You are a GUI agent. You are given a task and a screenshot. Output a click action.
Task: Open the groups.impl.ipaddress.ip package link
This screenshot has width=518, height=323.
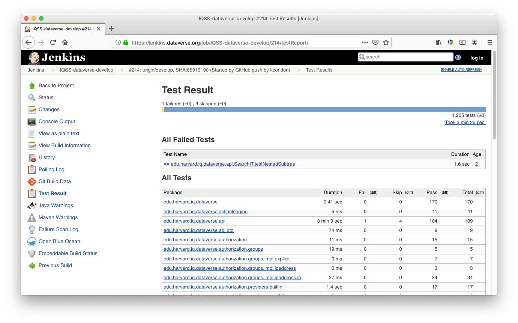[x=232, y=278]
